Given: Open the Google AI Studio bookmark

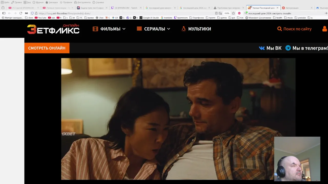Looking at the screenshot, I should pyautogui.click(x=149, y=18).
